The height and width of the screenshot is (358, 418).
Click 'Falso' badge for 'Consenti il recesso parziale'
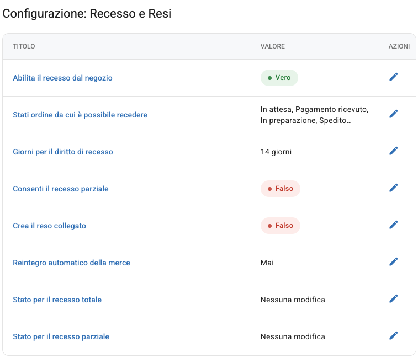tap(280, 189)
